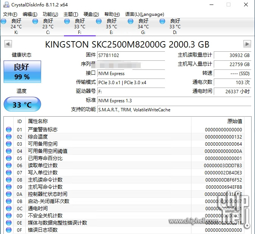
Task: Click status dot for 05 已用寿命百分比
Action: tap(9, 158)
